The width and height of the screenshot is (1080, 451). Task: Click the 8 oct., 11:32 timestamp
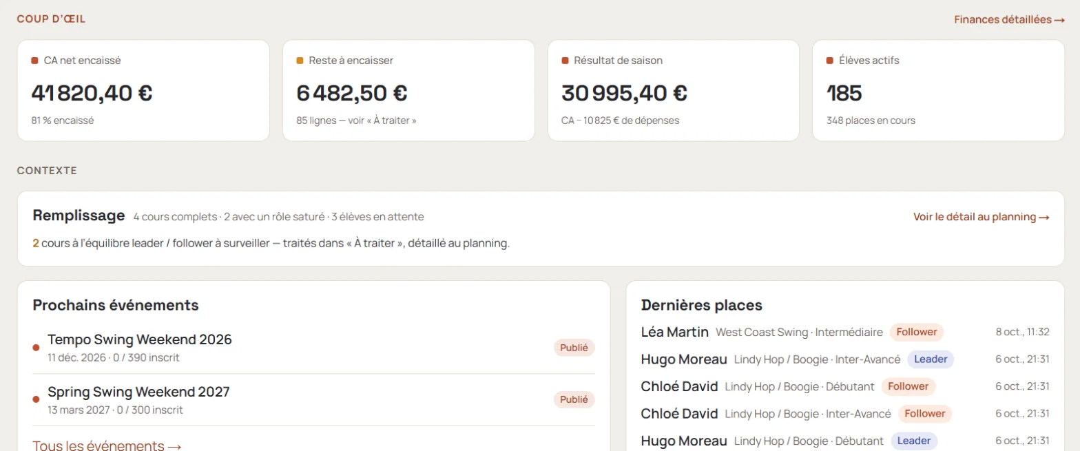(x=1023, y=332)
